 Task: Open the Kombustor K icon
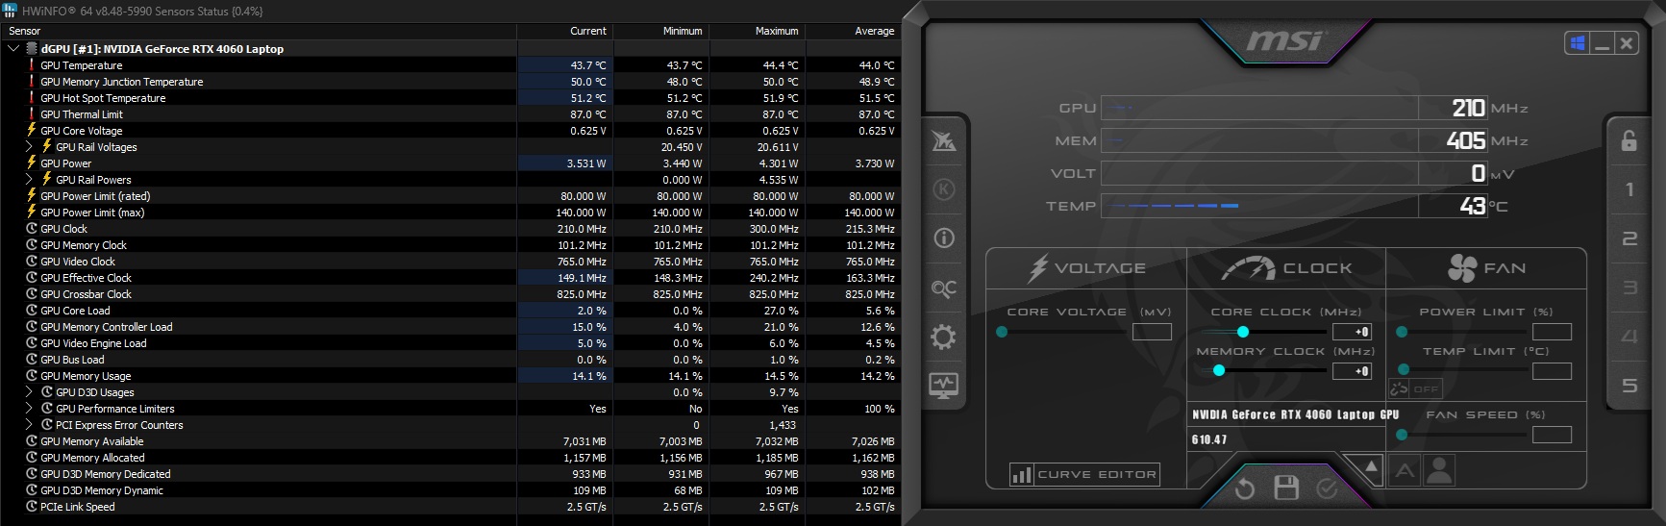pyautogui.click(x=944, y=189)
